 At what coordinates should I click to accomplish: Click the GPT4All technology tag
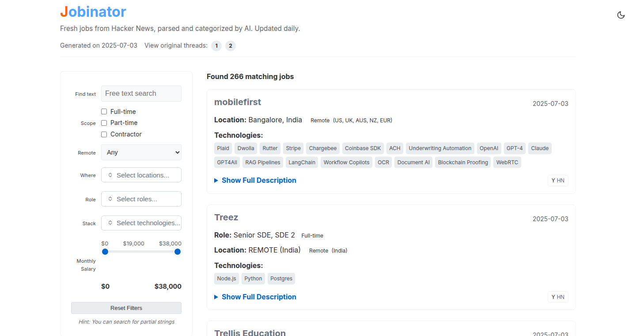227,162
